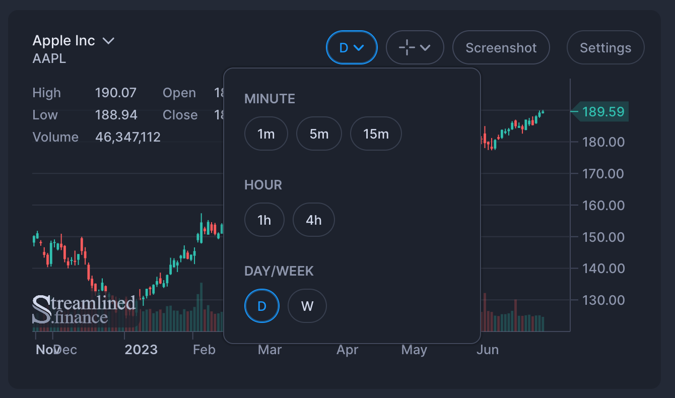Click the Low value 188.94
This screenshot has height=398, width=675.
(x=116, y=115)
